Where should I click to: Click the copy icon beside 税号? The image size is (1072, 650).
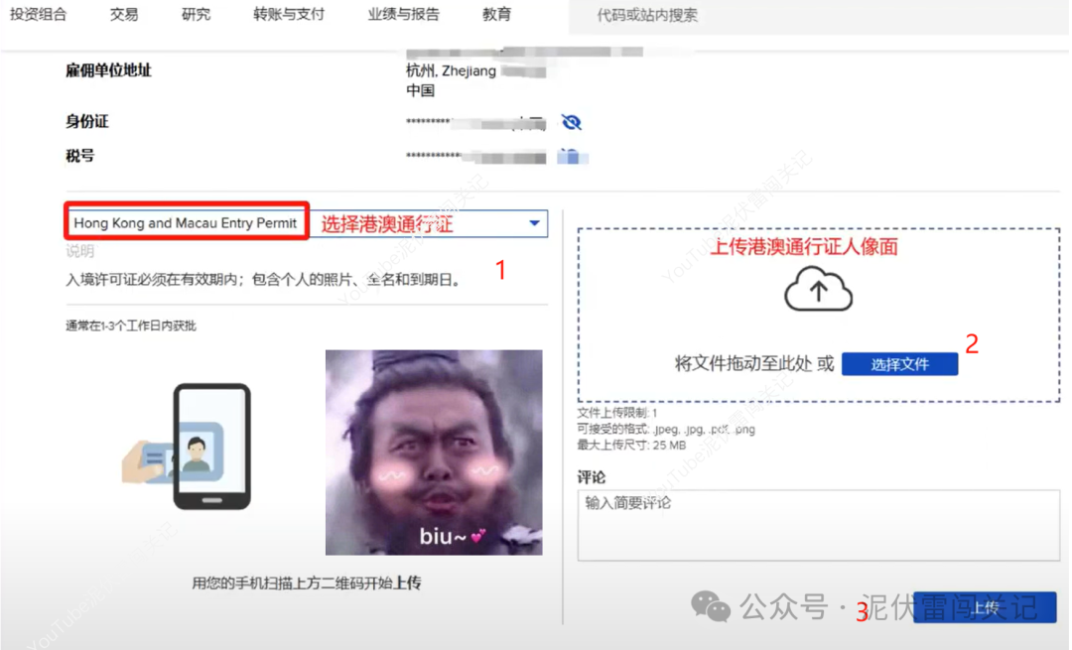pyautogui.click(x=571, y=155)
